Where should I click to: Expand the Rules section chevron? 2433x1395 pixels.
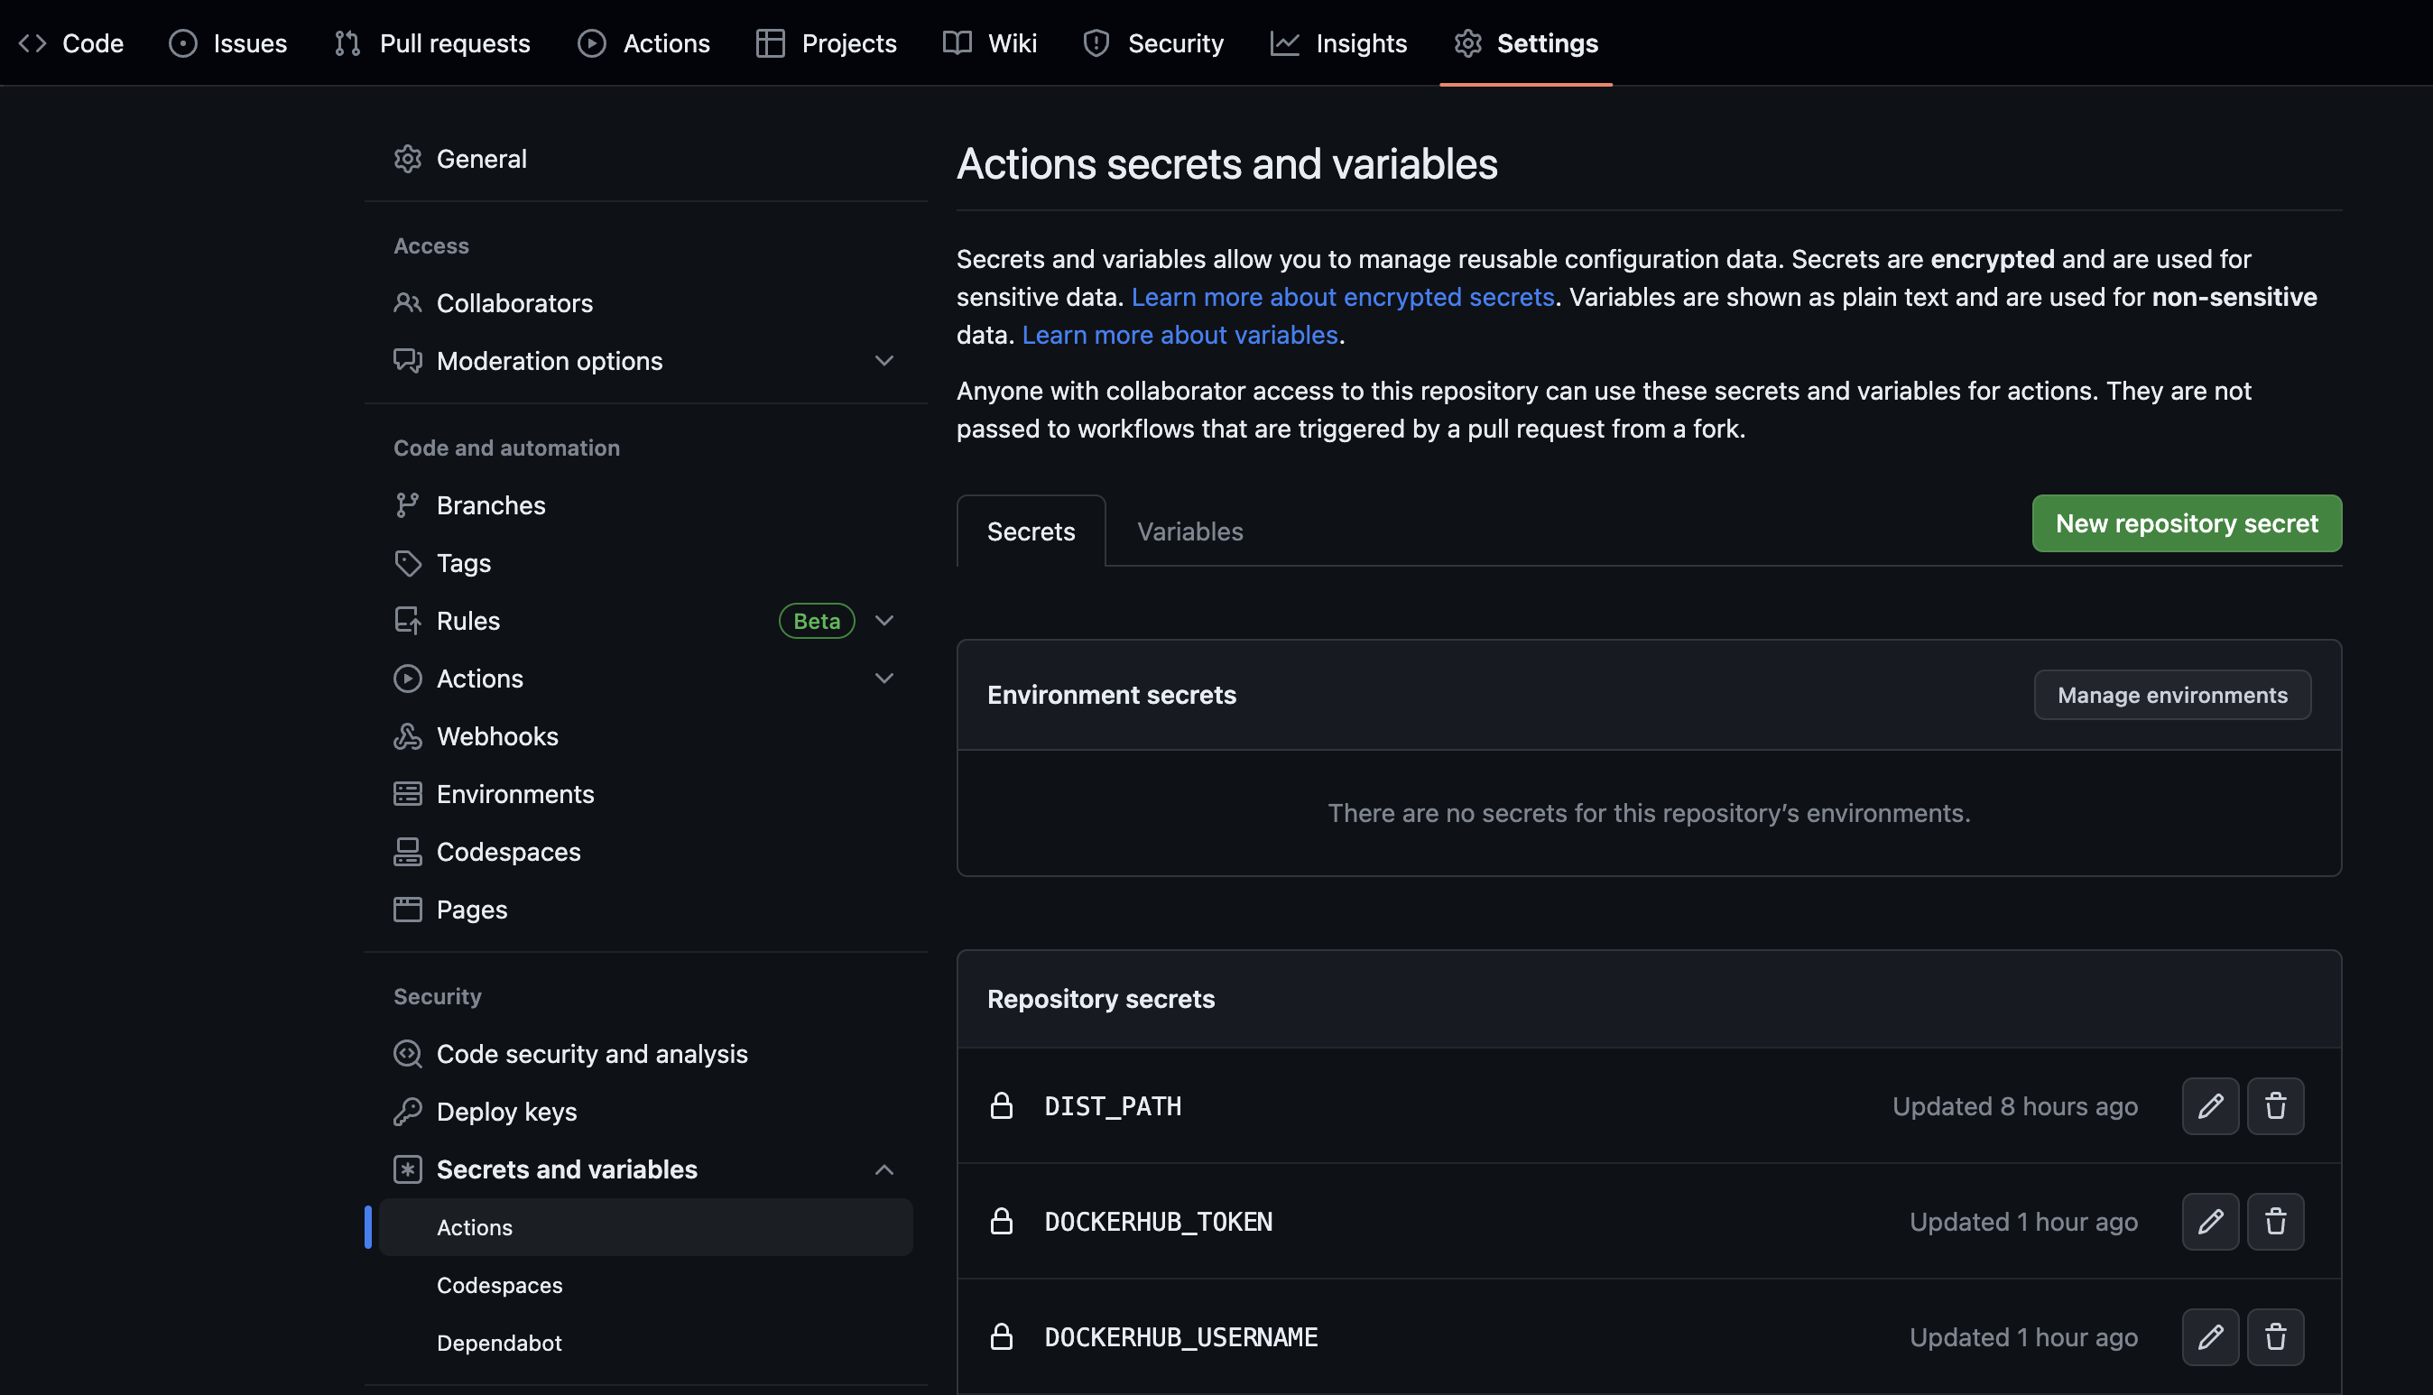coord(883,621)
